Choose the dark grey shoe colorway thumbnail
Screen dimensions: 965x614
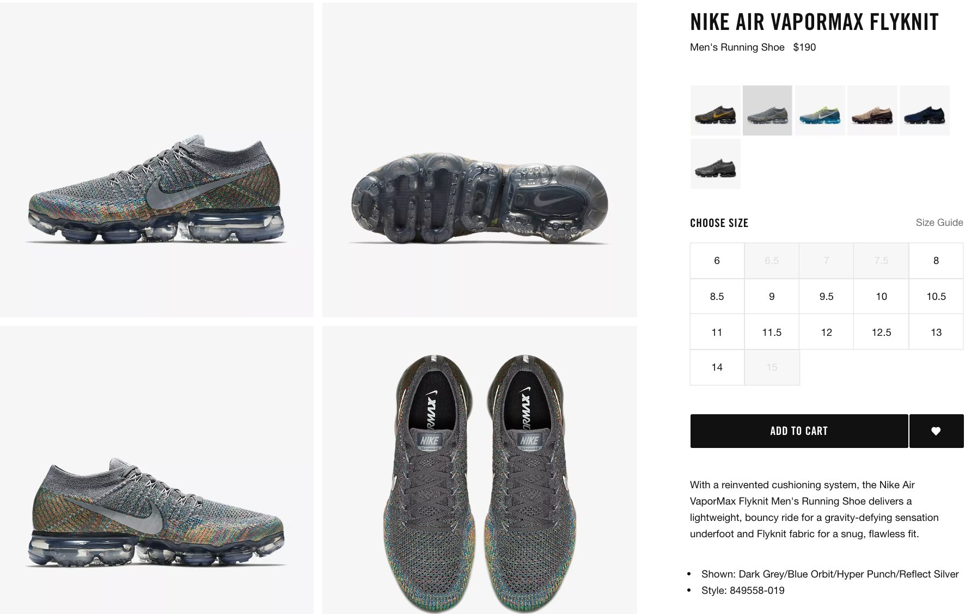pyautogui.click(x=715, y=164)
